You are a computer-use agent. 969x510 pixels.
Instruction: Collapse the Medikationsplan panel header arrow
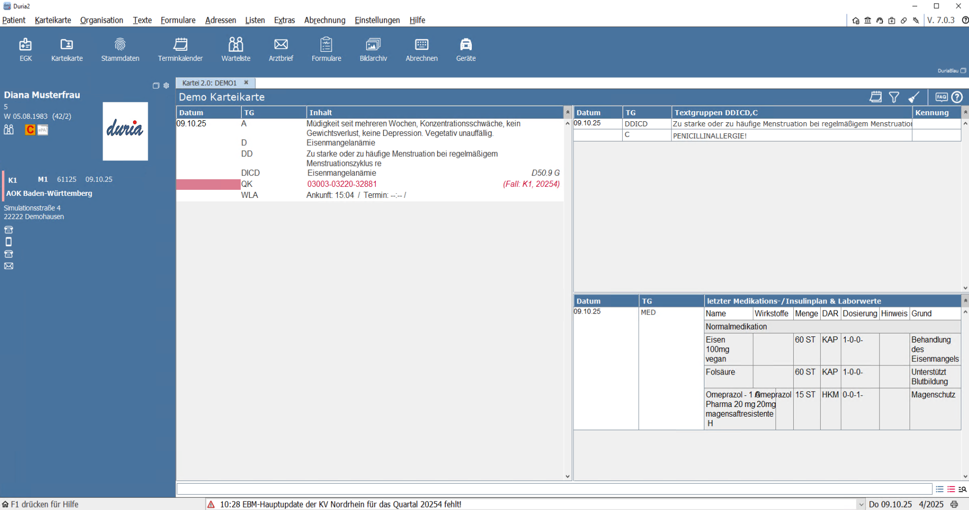click(965, 301)
